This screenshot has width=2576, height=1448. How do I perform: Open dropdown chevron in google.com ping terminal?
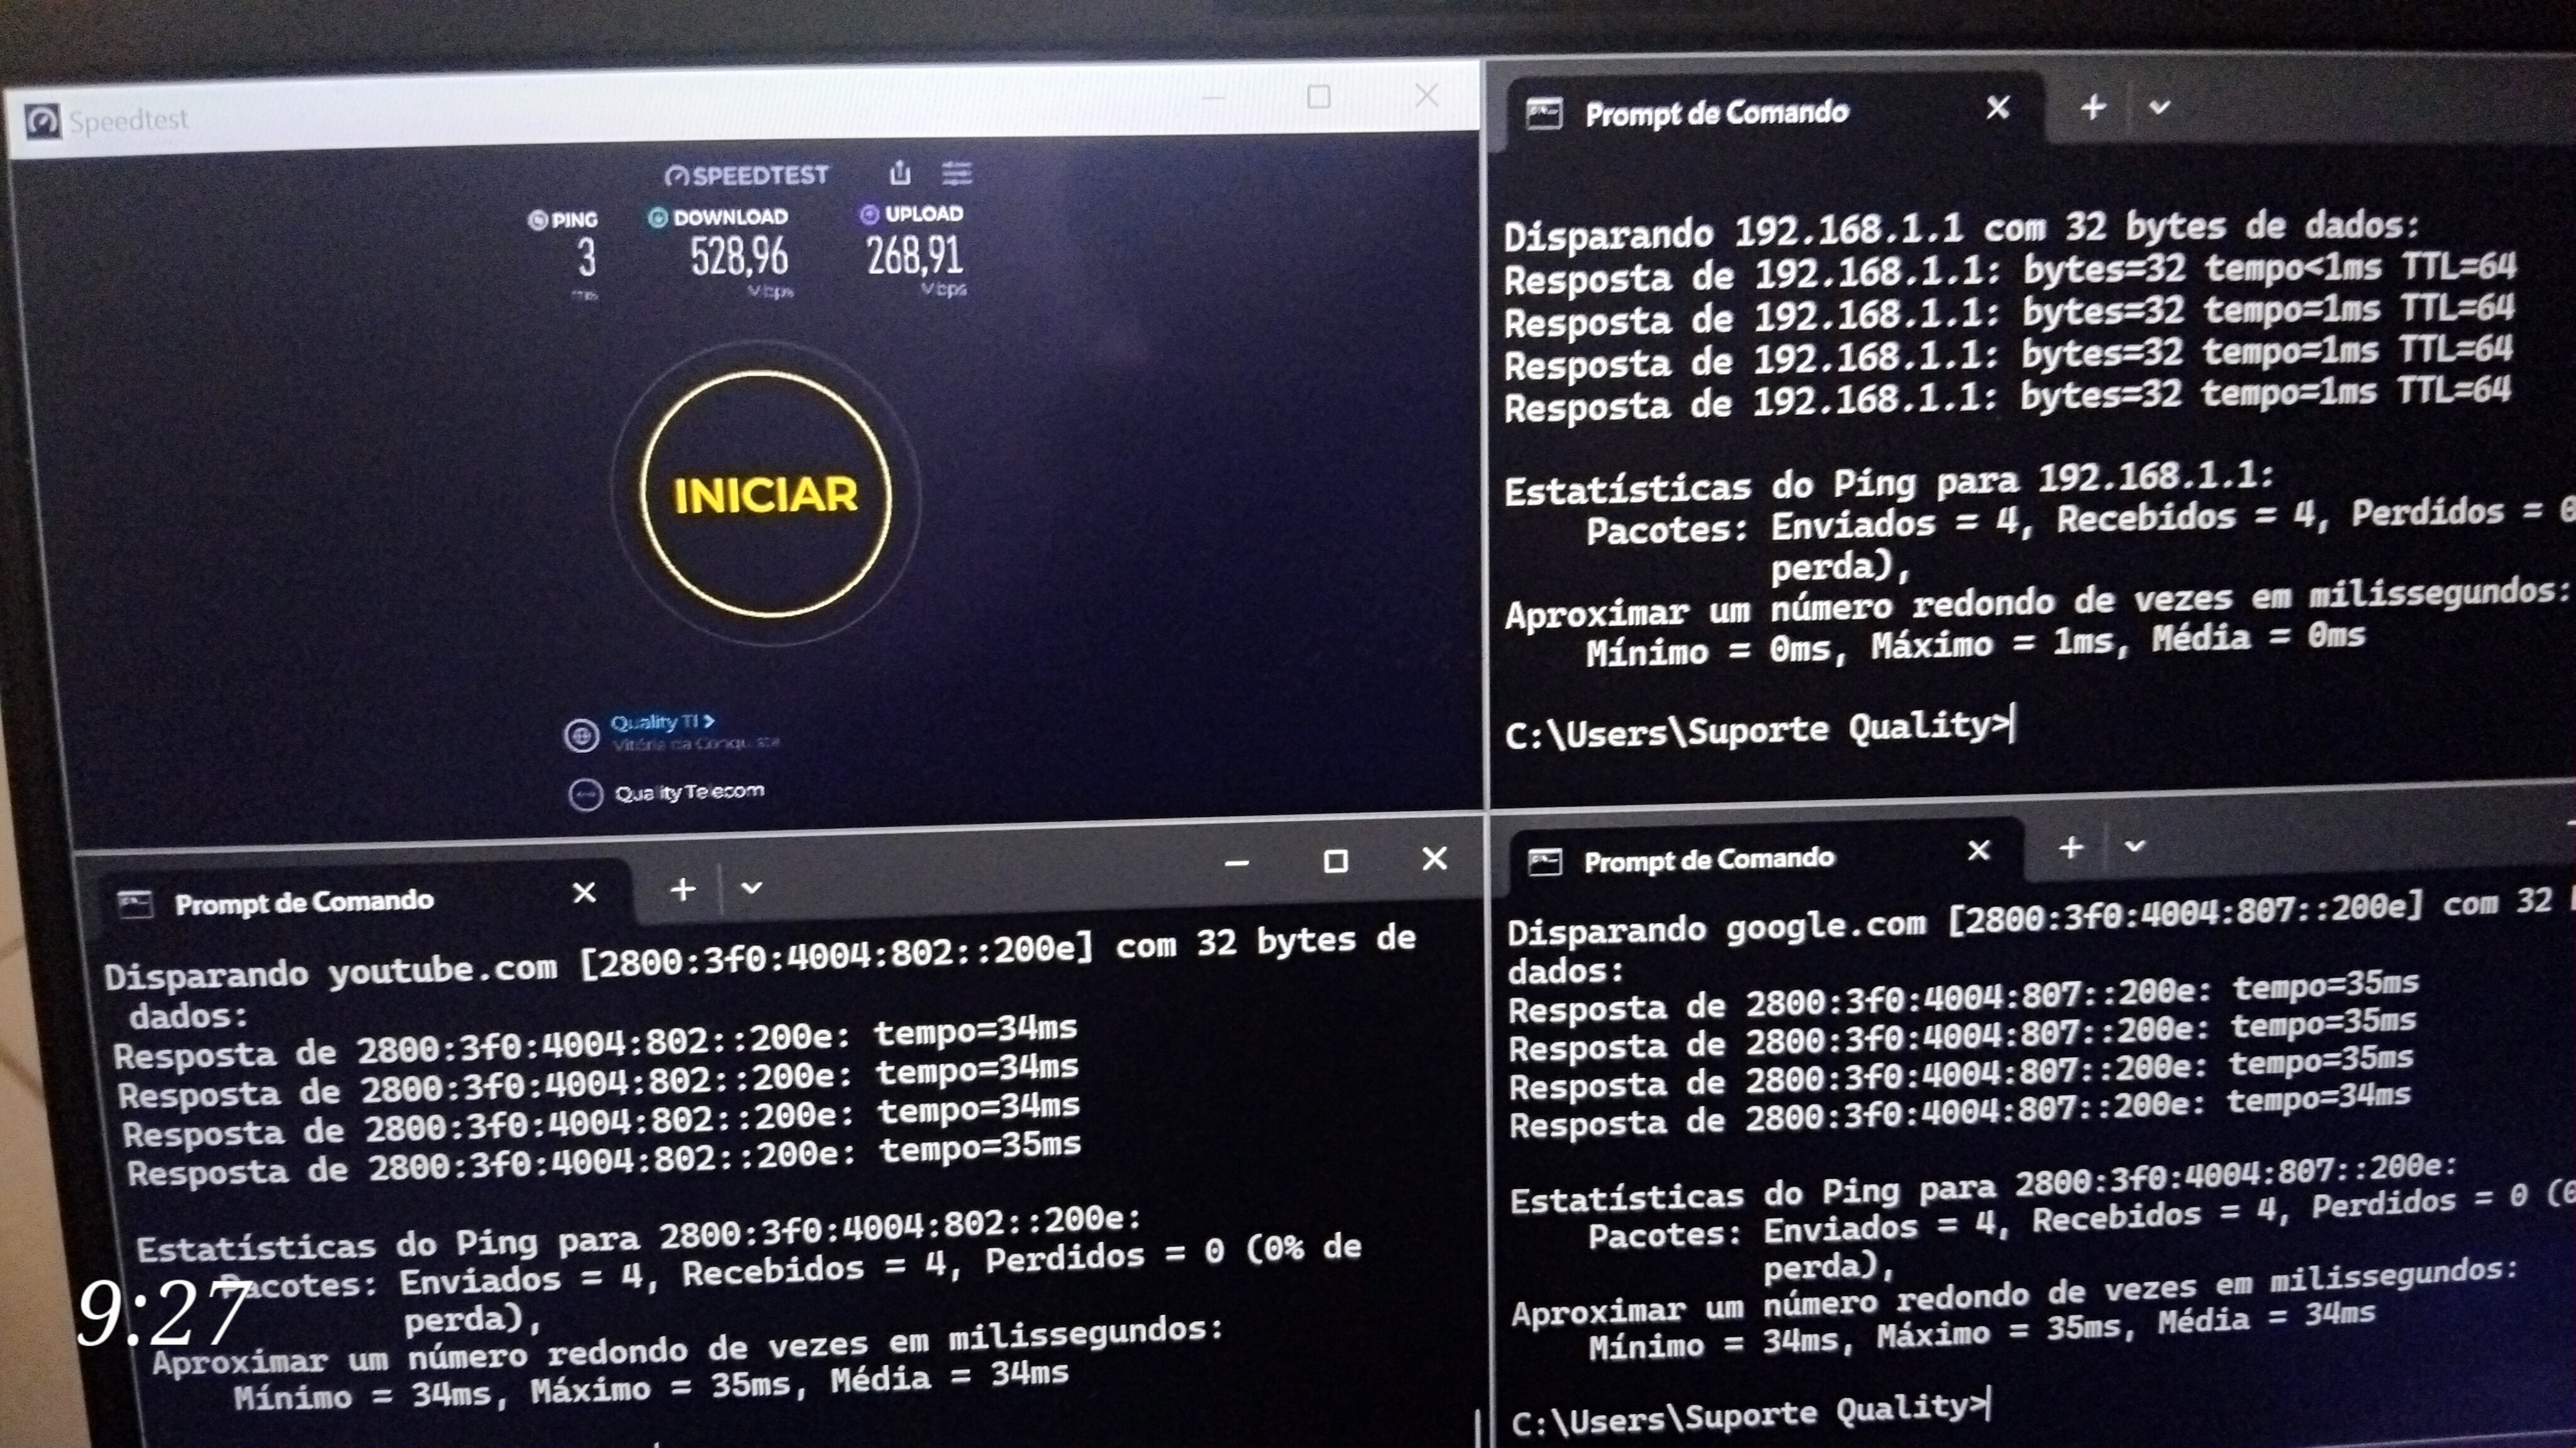point(2135,847)
